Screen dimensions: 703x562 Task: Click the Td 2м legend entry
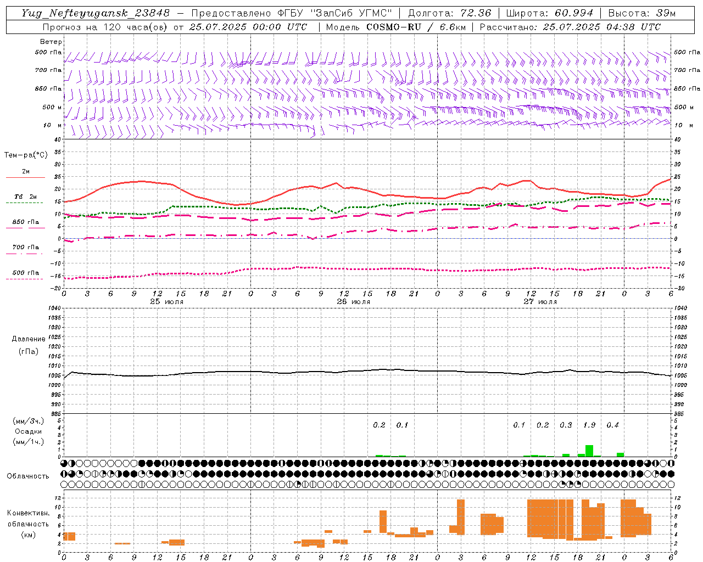coord(26,196)
